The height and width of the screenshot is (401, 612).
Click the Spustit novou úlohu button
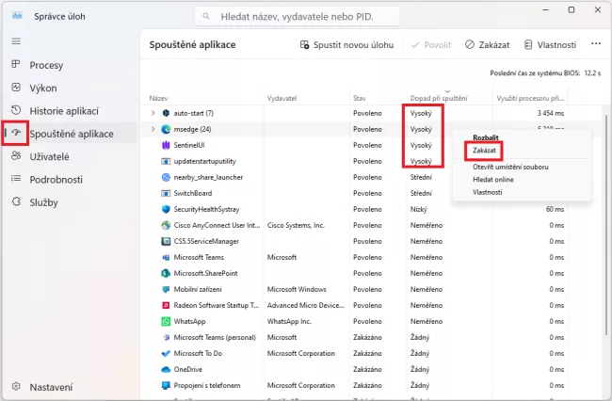(x=348, y=44)
